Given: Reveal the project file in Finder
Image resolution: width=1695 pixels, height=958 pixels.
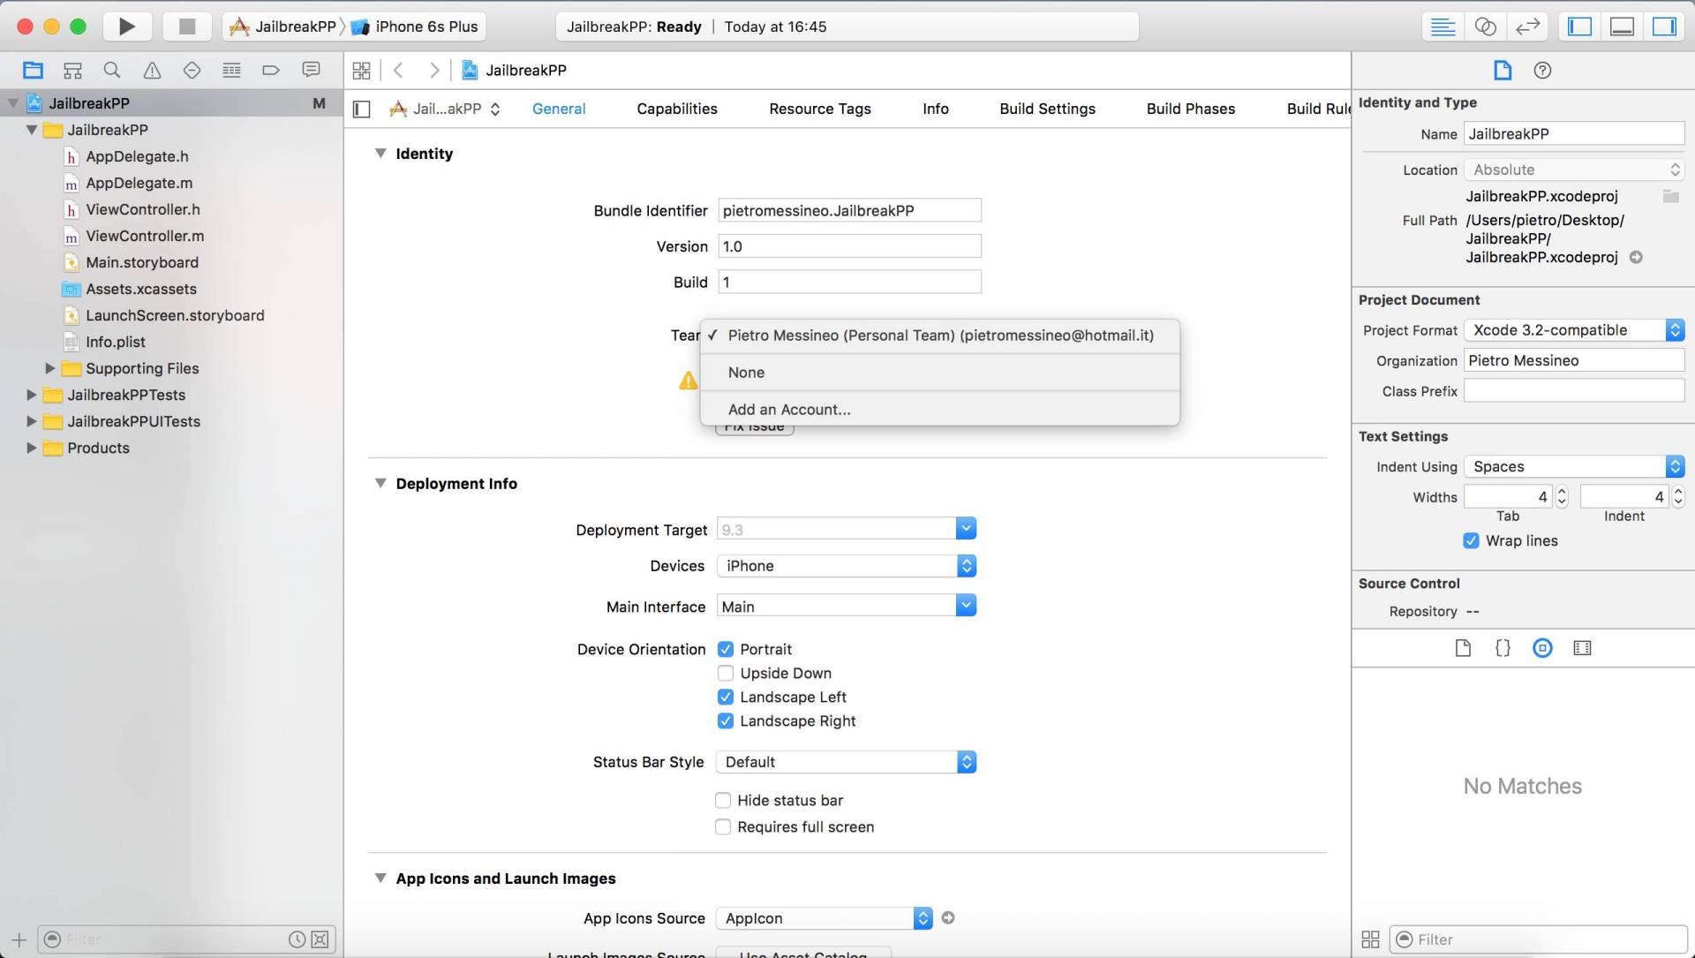Looking at the screenshot, I should [1636, 257].
